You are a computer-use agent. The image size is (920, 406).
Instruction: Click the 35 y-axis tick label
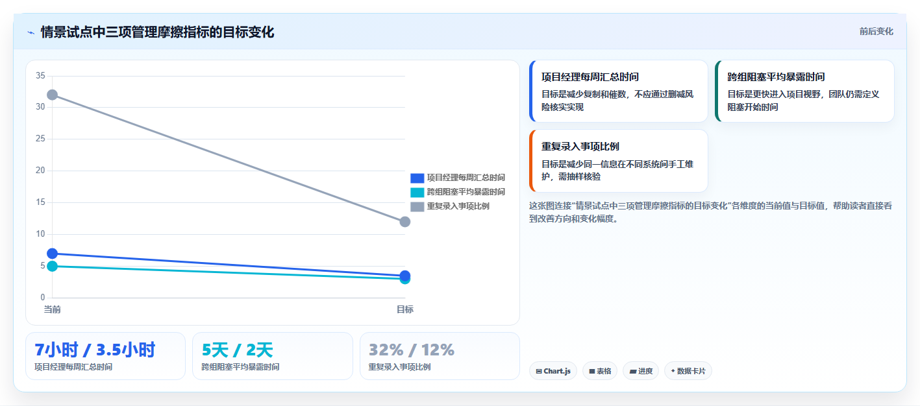pyautogui.click(x=40, y=76)
